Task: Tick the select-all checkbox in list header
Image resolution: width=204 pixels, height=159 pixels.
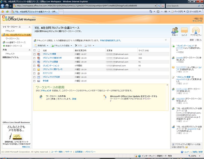Action: click(34, 50)
